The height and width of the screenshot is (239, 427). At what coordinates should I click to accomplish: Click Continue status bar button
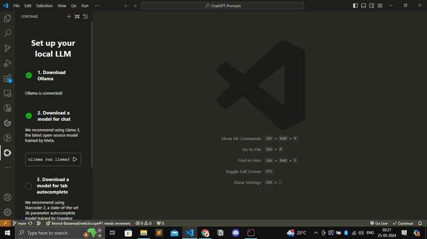tap(403, 223)
